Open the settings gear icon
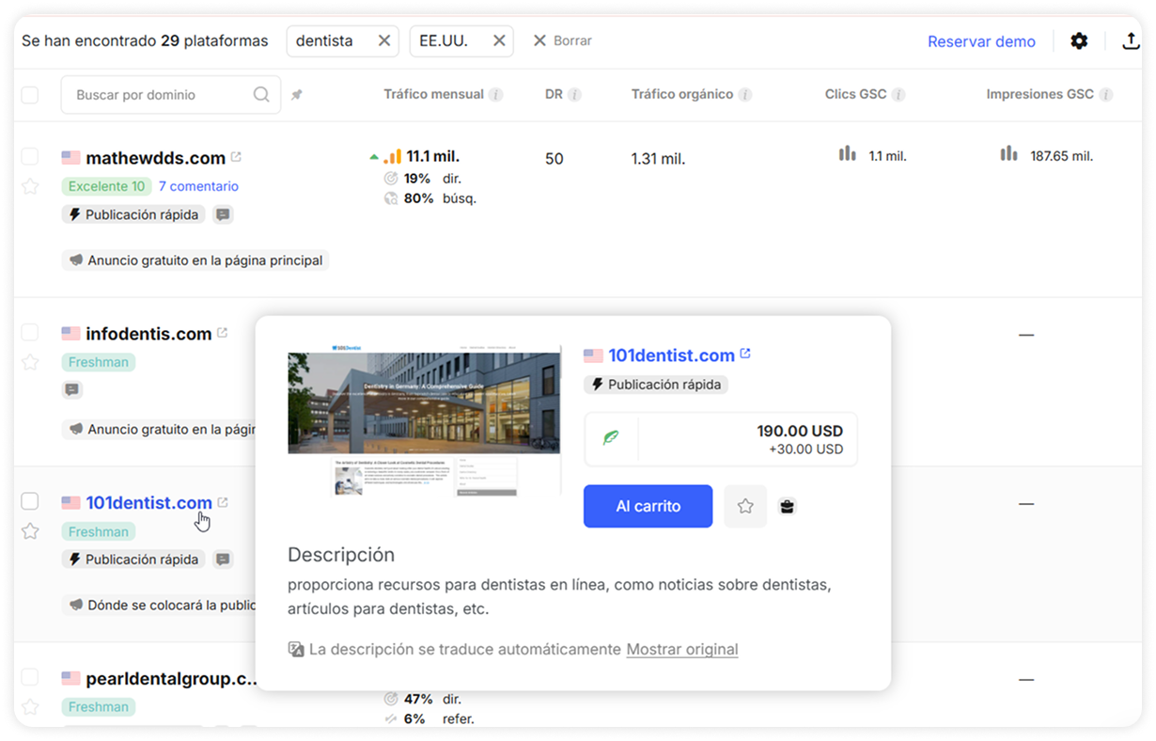 [x=1079, y=41]
